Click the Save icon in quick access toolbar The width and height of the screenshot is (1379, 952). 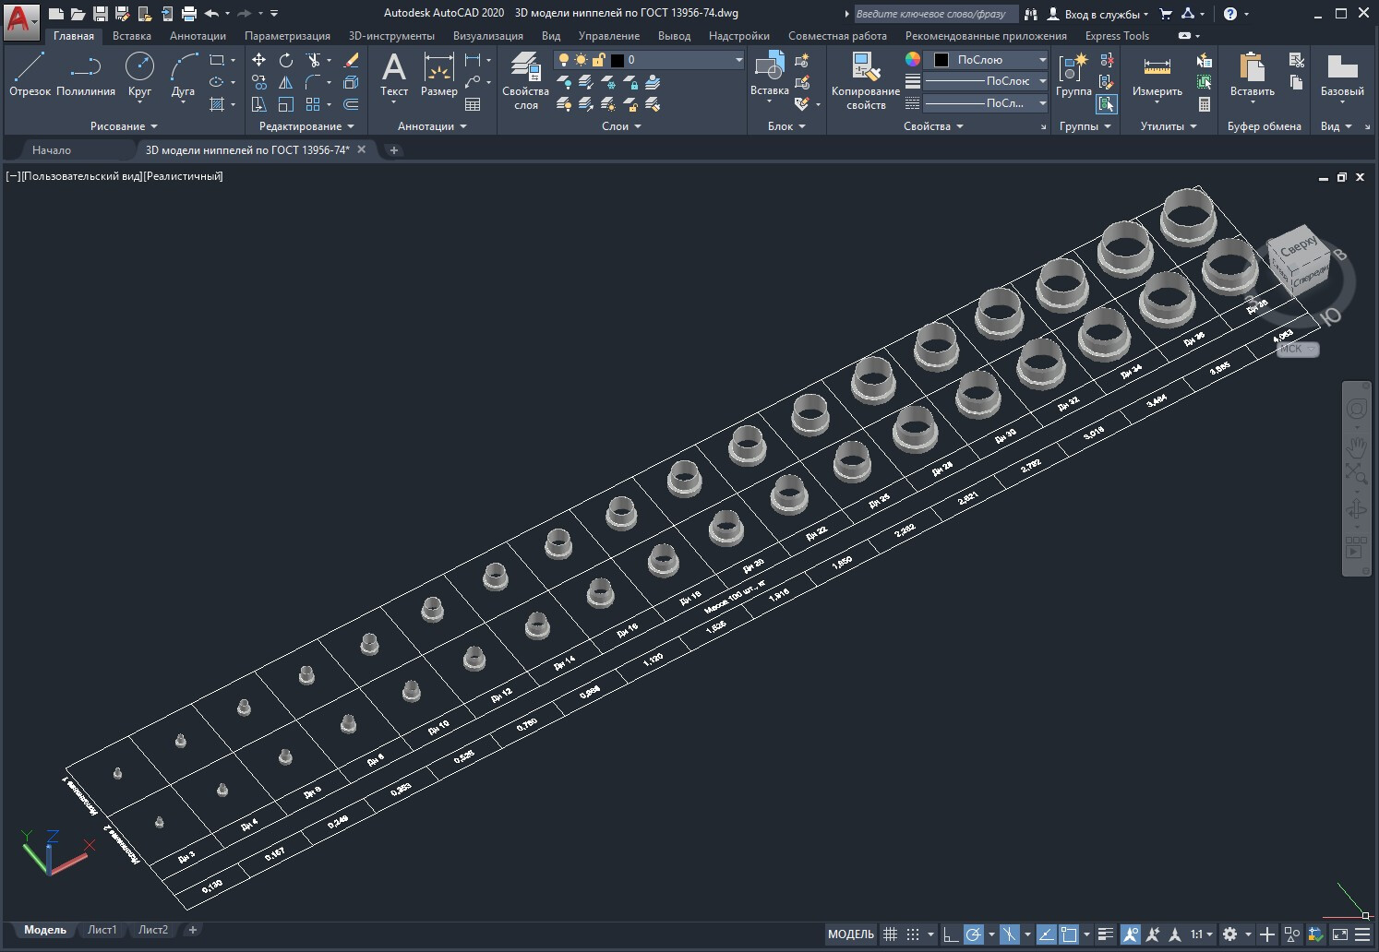pos(101,14)
